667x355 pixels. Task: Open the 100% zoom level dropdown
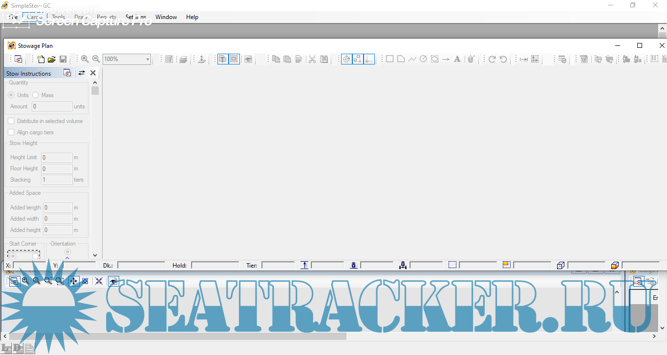coord(148,59)
